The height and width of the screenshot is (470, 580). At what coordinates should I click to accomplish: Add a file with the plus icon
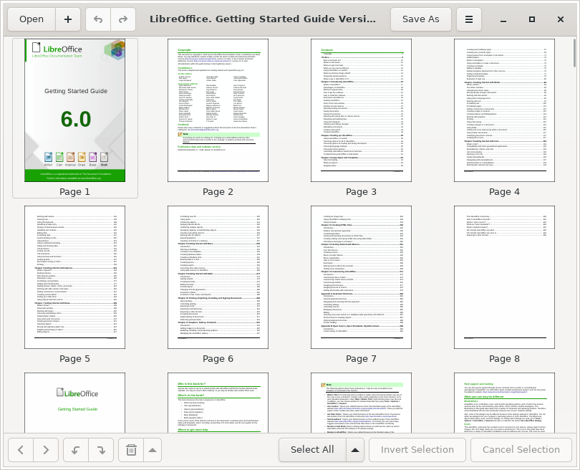coord(68,19)
